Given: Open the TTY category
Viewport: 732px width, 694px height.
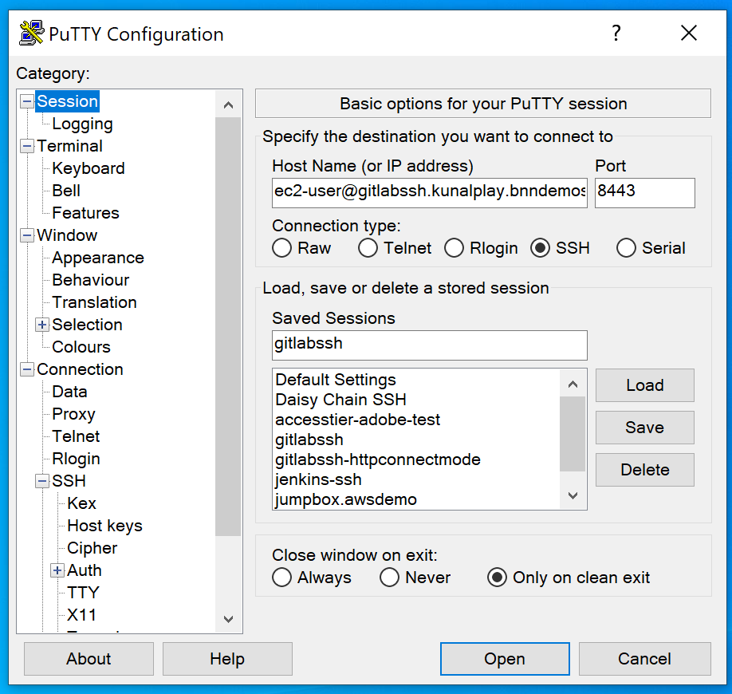Looking at the screenshot, I should (83, 593).
